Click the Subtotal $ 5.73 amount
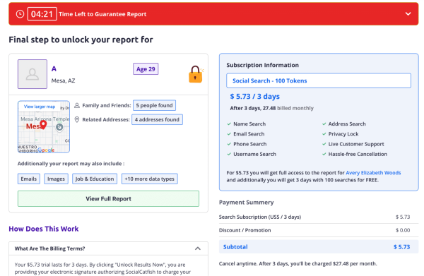This screenshot has height=276, width=424. (401, 247)
